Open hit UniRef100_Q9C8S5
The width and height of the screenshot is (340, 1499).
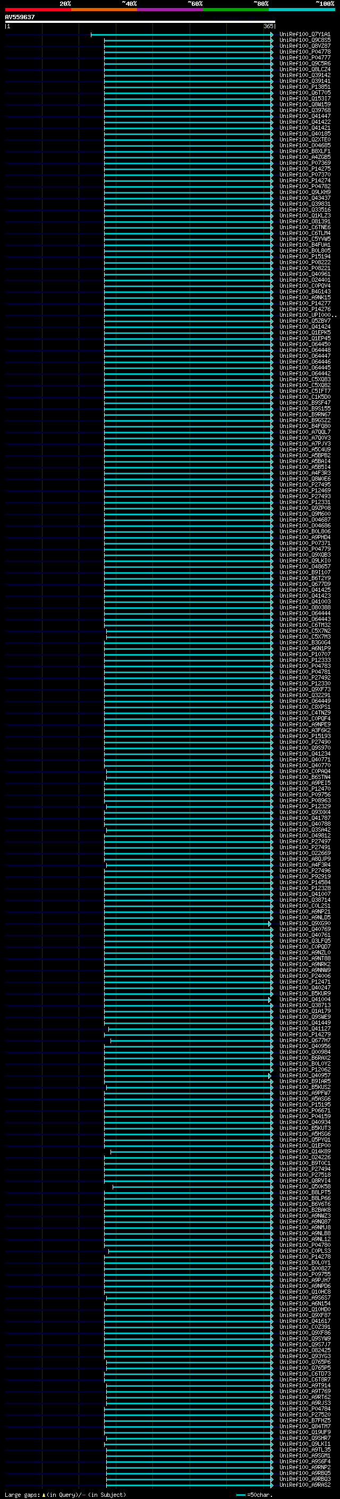pyautogui.click(x=304, y=40)
